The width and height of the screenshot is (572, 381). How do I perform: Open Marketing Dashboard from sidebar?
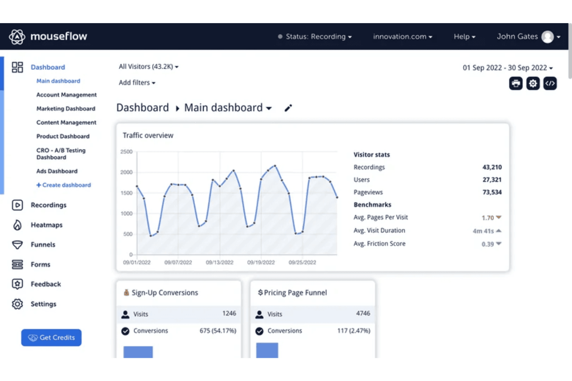66,109
